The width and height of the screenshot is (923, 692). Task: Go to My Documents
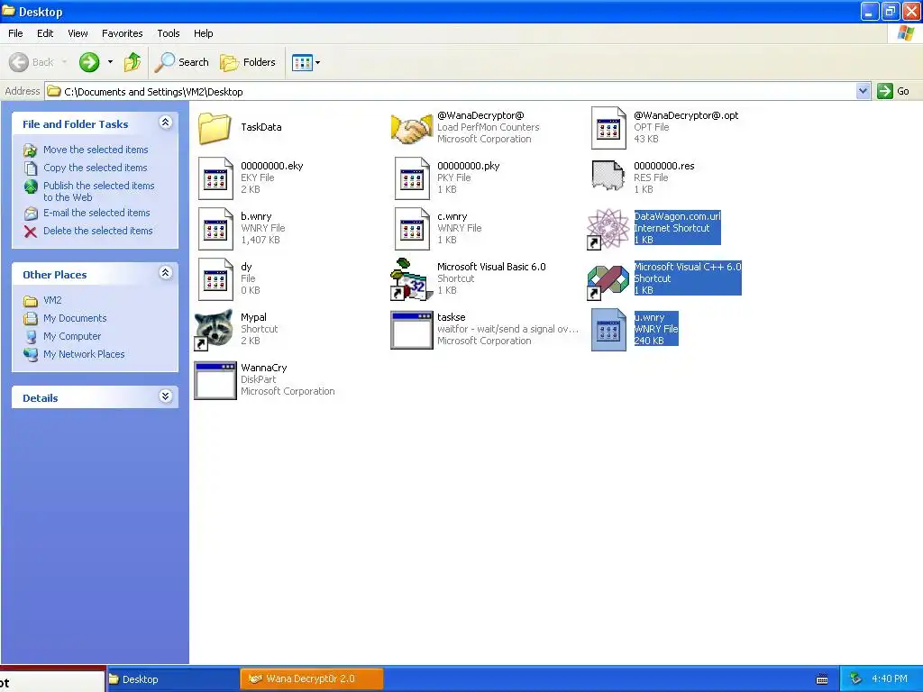[x=75, y=318]
